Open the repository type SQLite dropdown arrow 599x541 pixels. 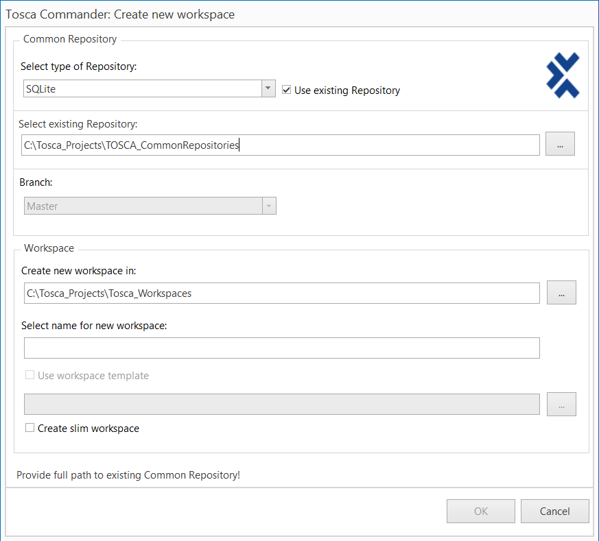coord(268,88)
